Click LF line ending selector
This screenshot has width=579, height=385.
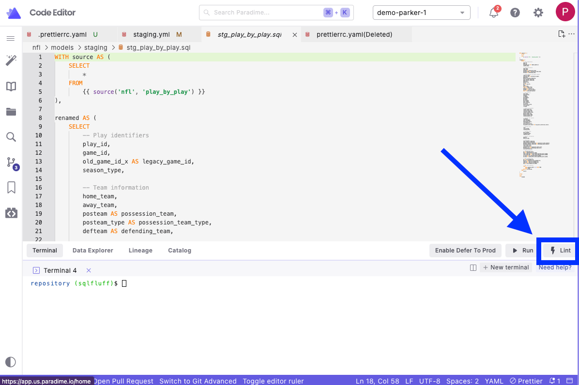[x=409, y=381]
